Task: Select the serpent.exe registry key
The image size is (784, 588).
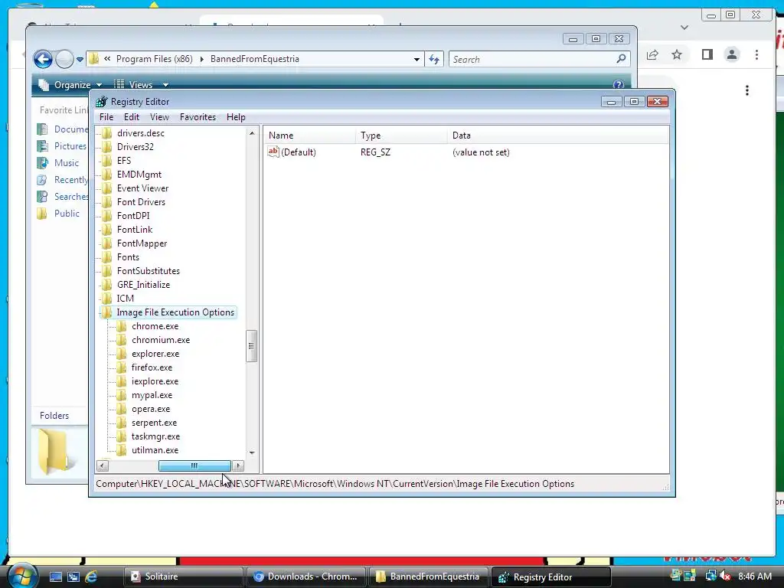Action: [154, 423]
